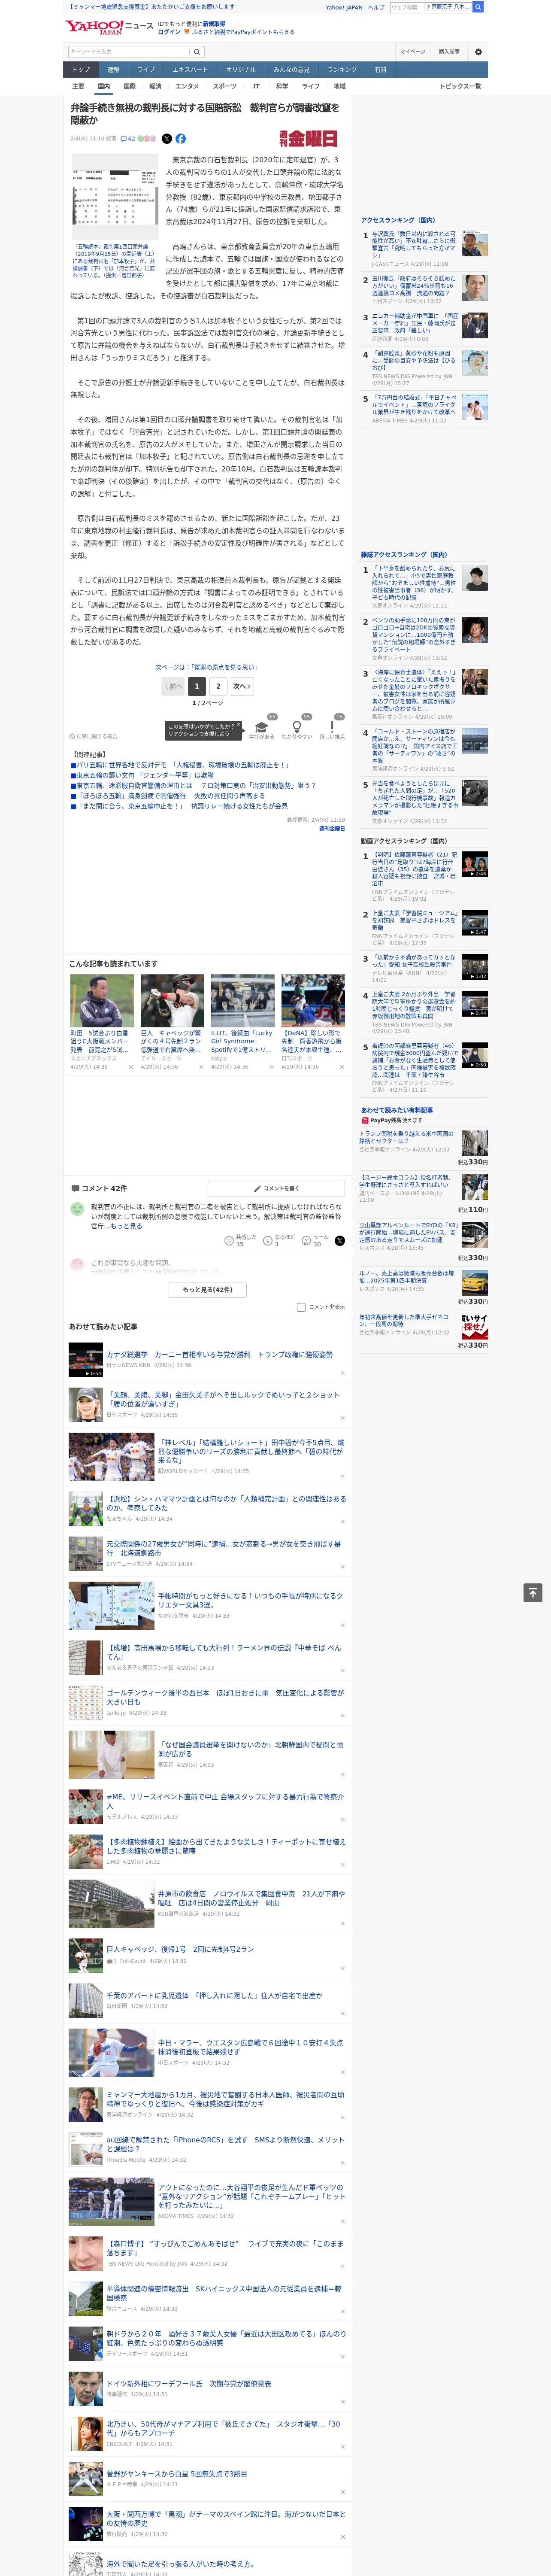The height and width of the screenshot is (2576, 551).
Task: Click the ログイン link
Action: point(169,32)
